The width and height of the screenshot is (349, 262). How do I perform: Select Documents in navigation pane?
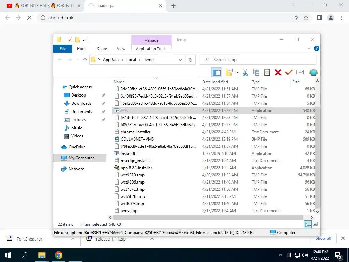tap(81, 112)
